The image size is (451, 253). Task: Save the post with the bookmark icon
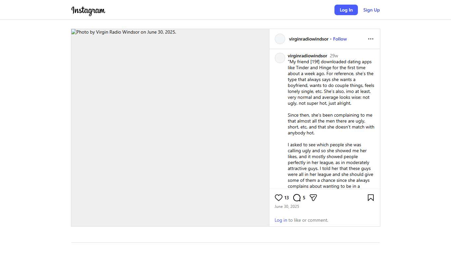point(371,198)
